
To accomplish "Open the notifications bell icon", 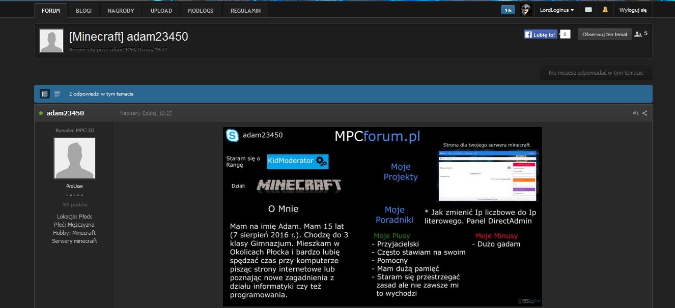I will pyautogui.click(x=605, y=10).
